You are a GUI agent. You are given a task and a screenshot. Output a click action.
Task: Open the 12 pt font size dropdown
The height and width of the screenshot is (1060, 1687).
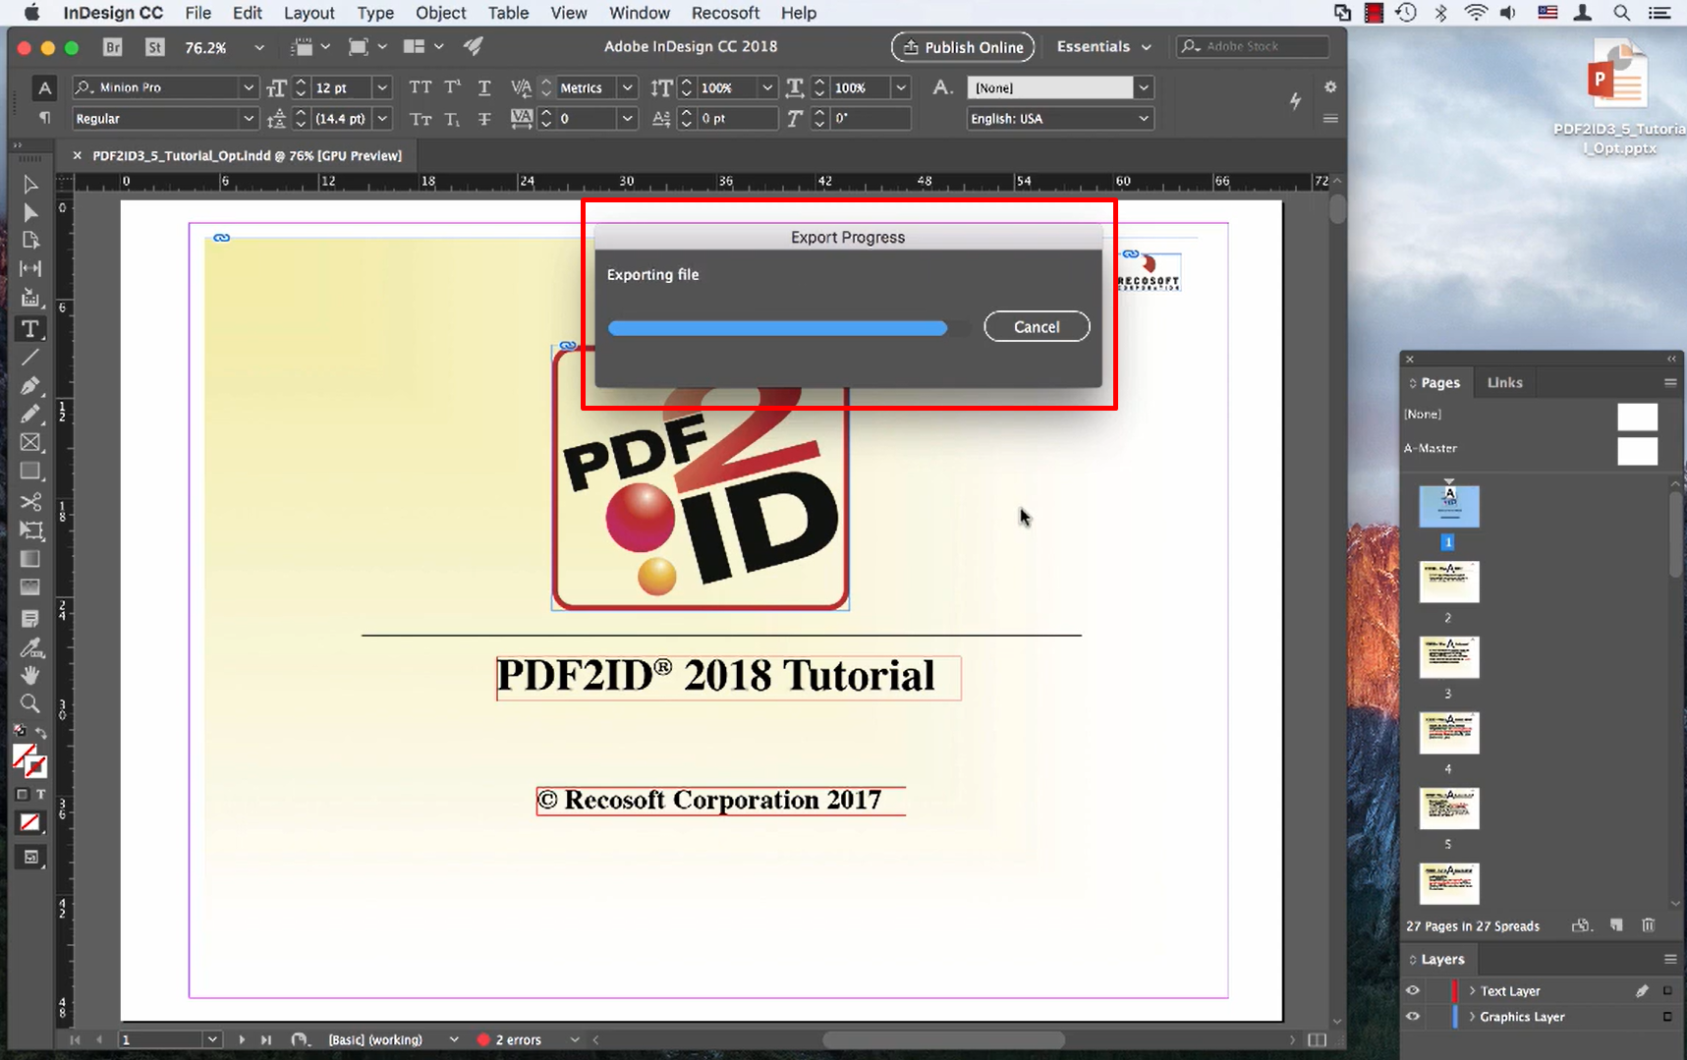382,87
